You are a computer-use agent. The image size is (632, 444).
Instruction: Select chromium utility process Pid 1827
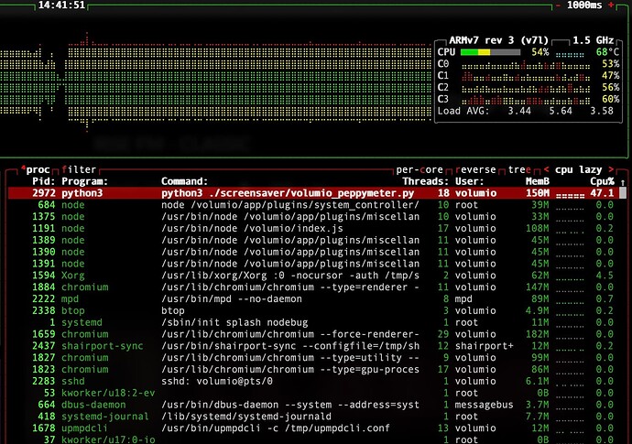coord(313,357)
